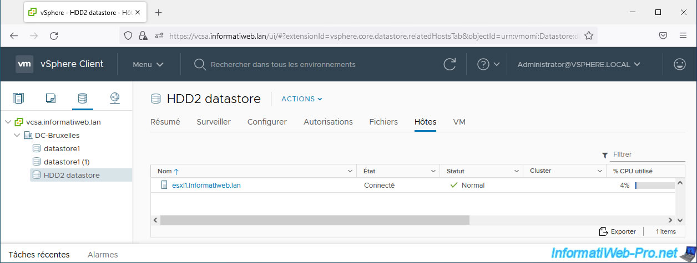The image size is (697, 263).
Task: Open the ACTIONS dropdown for the datastore
Action: tap(301, 99)
